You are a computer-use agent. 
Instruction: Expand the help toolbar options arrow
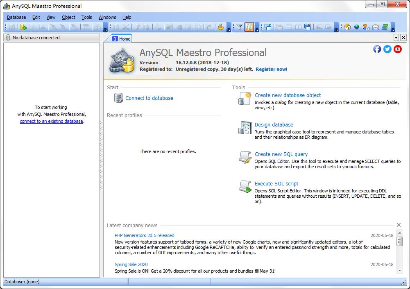pyautogui.click(x=393, y=29)
